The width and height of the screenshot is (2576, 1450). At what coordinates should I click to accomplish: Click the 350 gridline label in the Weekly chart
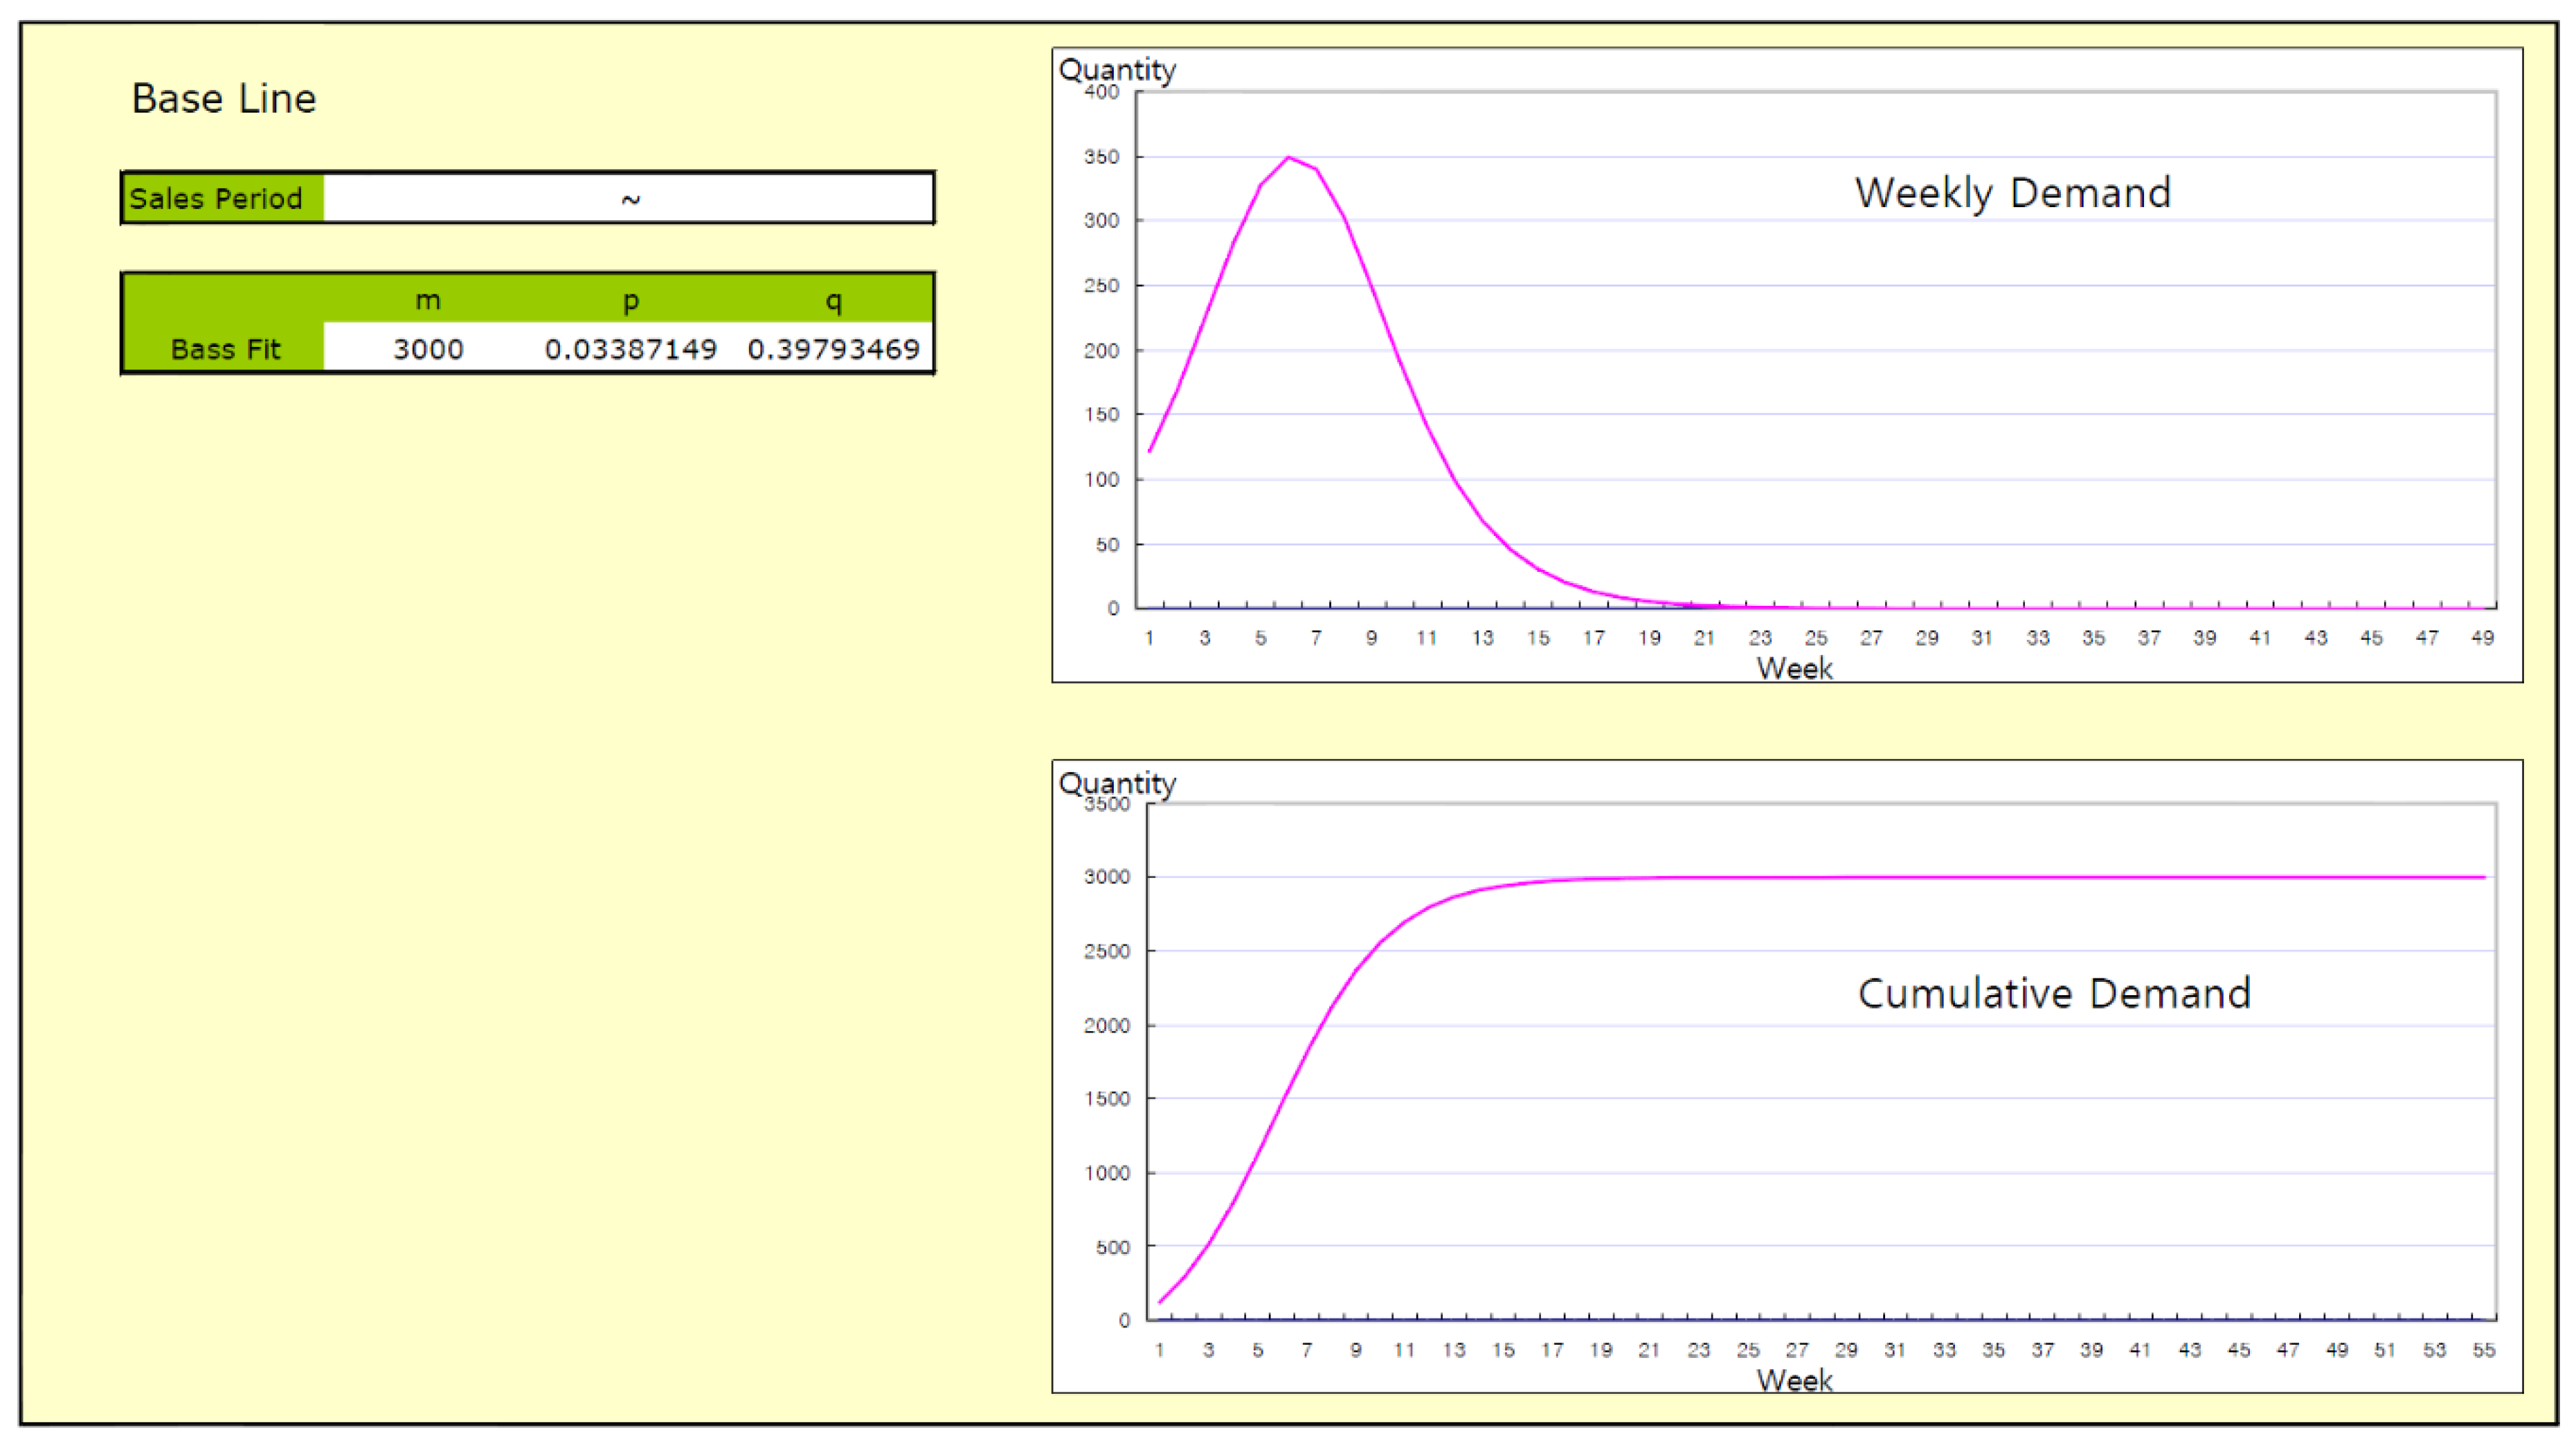click(x=1101, y=157)
